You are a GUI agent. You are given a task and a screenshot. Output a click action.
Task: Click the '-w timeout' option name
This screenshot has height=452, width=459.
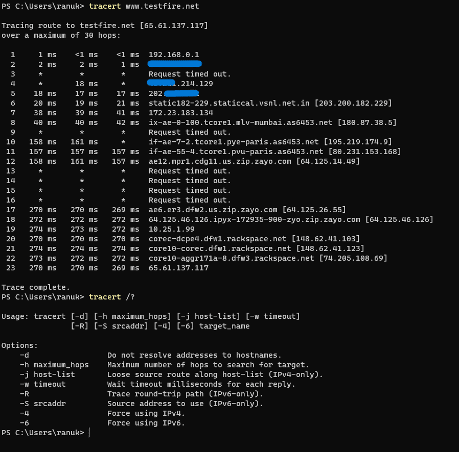[43, 384]
